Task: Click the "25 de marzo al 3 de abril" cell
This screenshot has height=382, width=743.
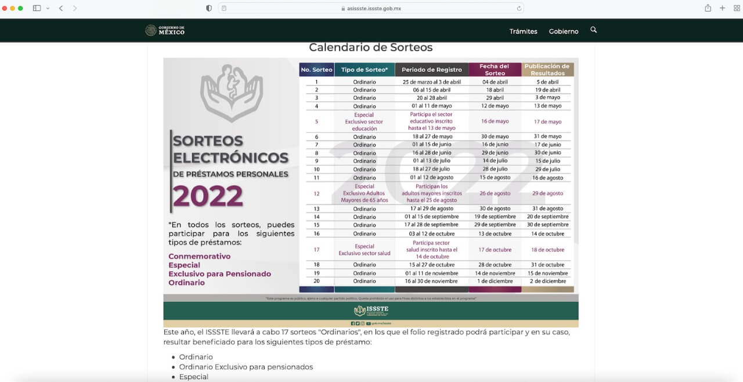Action: tap(432, 82)
